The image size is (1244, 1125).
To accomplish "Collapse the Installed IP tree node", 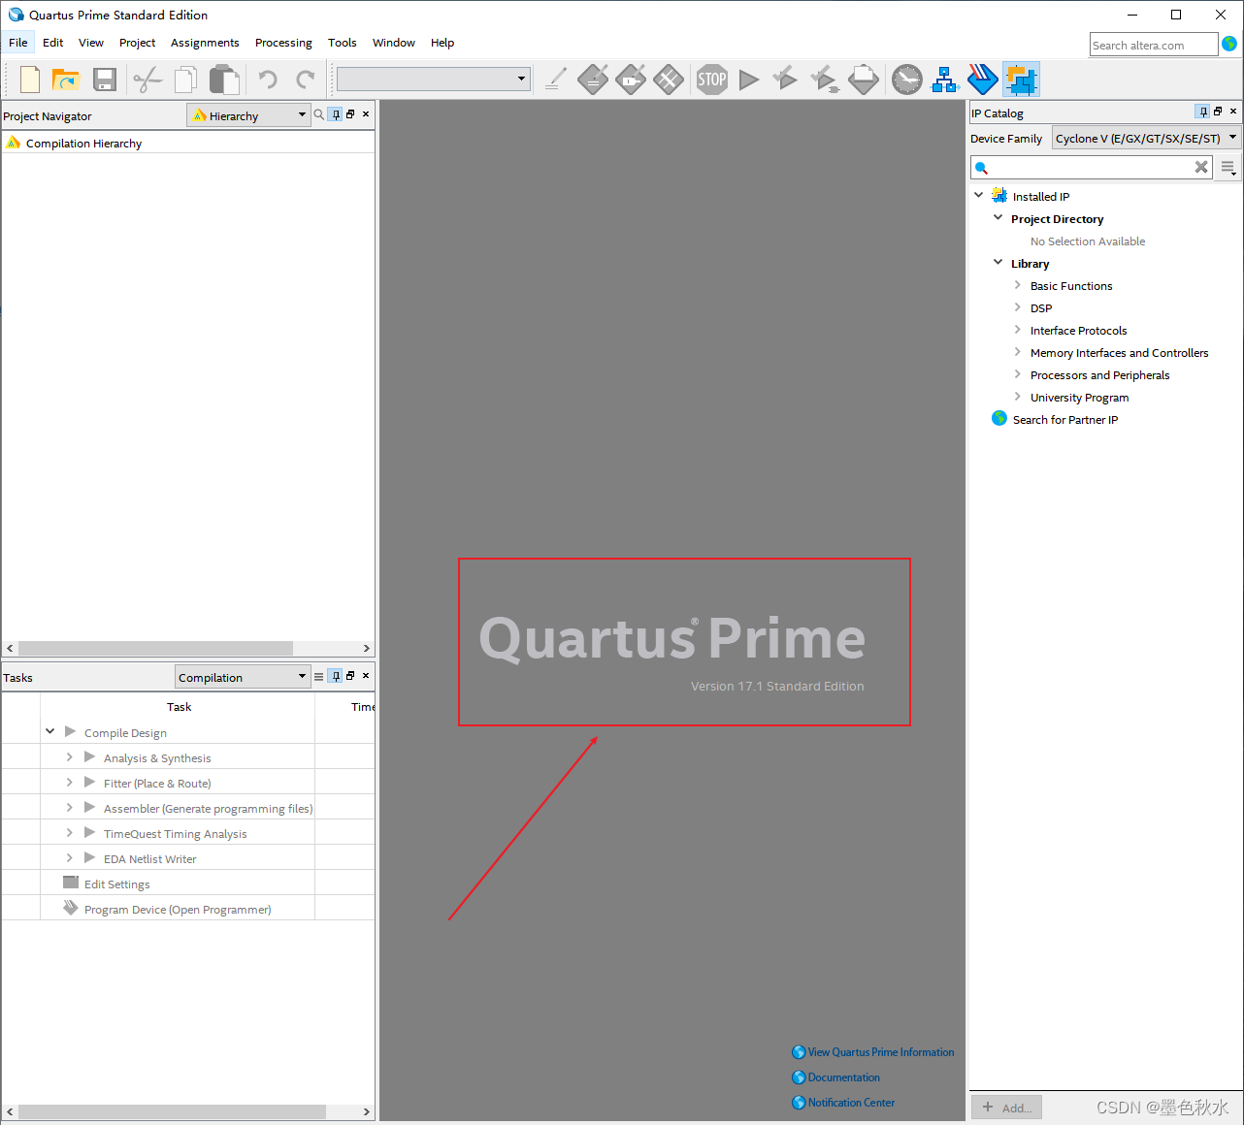I will click(x=979, y=195).
